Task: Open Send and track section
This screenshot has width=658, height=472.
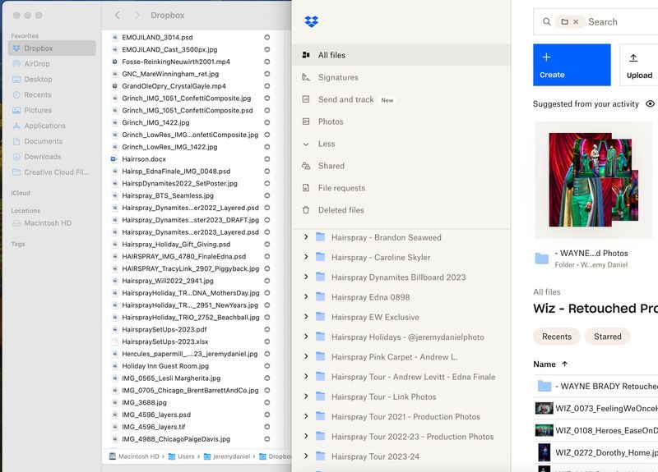Action: click(345, 99)
